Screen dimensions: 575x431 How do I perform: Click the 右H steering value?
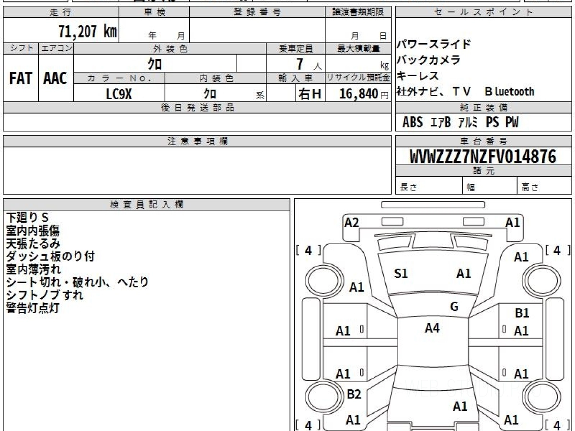[310, 94]
